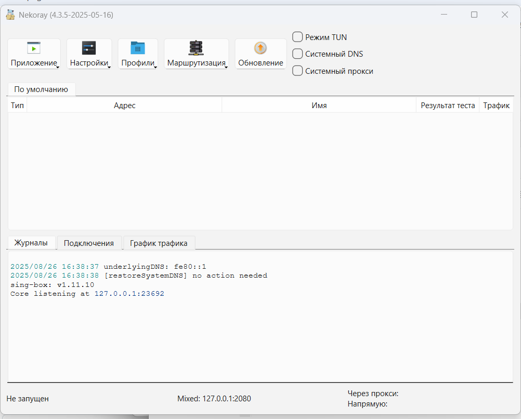
Task: Expand the Профили dropdown arrow
Action: (x=155, y=67)
